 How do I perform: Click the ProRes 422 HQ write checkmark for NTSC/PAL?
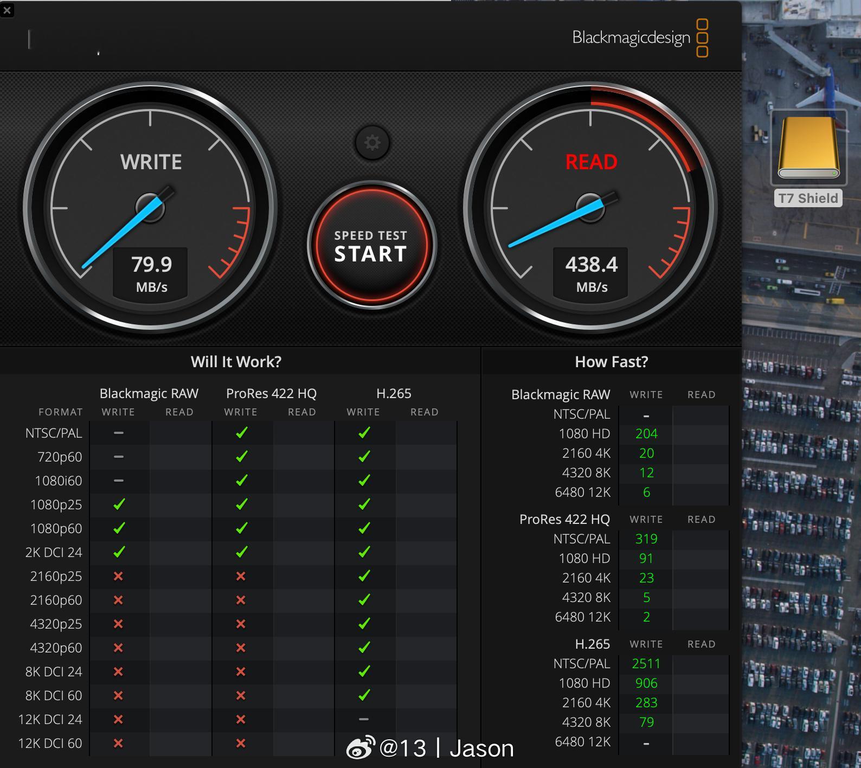[x=241, y=432]
